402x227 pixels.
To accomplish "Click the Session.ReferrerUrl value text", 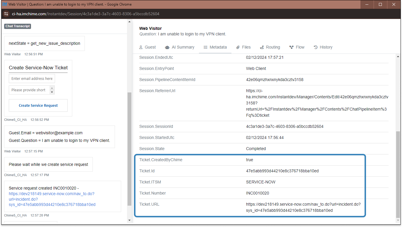I will (x=317, y=103).
